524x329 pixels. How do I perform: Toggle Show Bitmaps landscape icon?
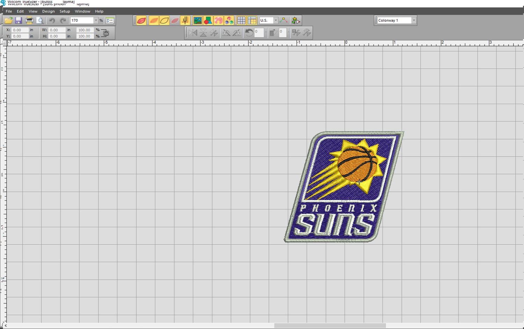[197, 21]
